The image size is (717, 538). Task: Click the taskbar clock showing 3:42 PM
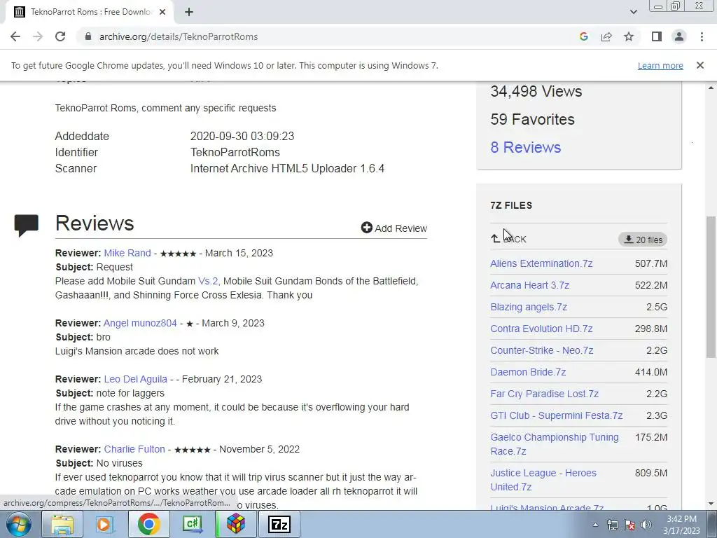681,525
